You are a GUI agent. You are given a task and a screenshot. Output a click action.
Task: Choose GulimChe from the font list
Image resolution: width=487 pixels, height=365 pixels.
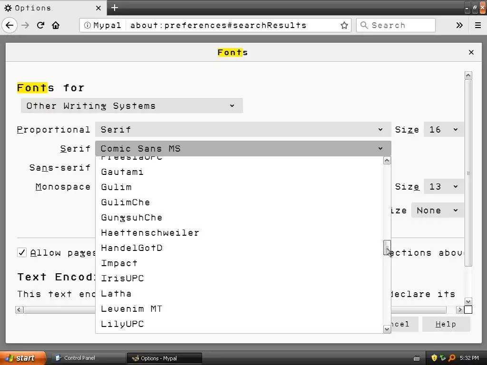239,202
